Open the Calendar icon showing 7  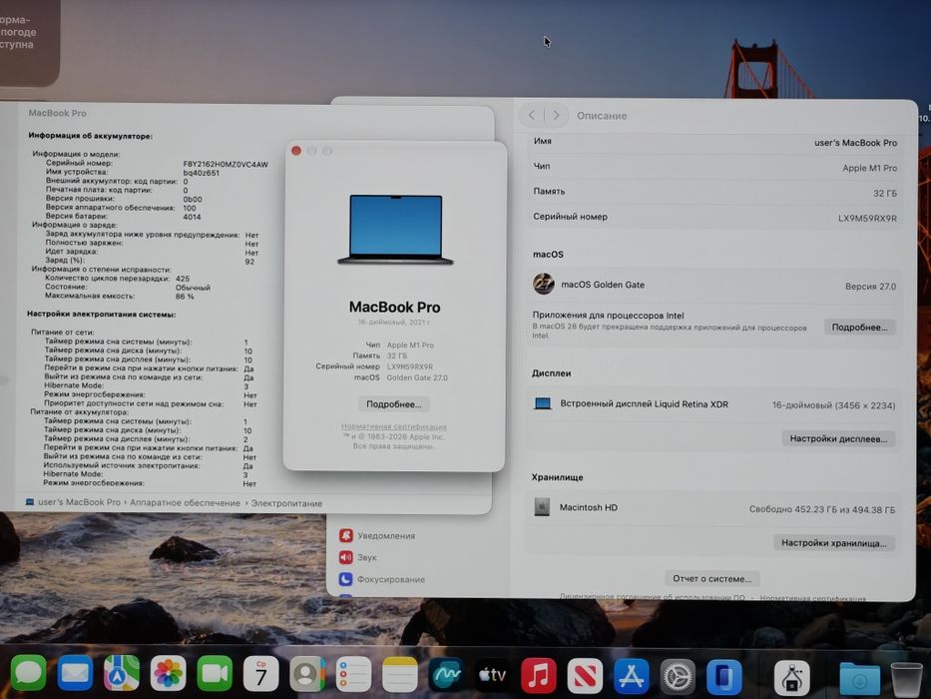coord(261,674)
